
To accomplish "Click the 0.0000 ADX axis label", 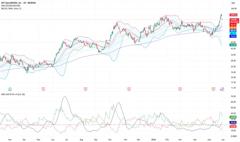I will 234,136.
